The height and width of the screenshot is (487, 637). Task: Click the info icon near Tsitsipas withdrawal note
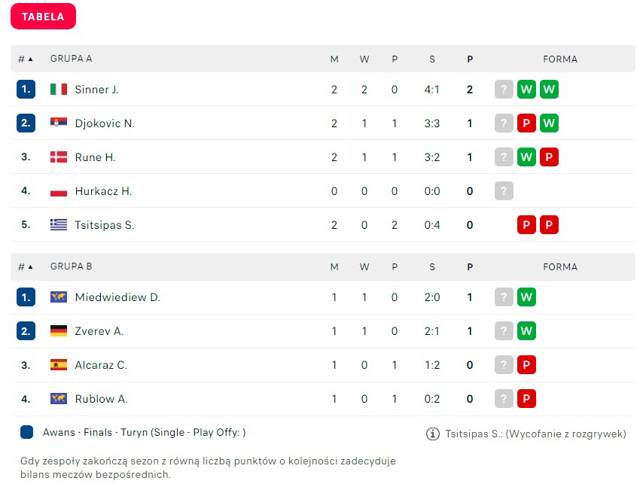tap(433, 434)
